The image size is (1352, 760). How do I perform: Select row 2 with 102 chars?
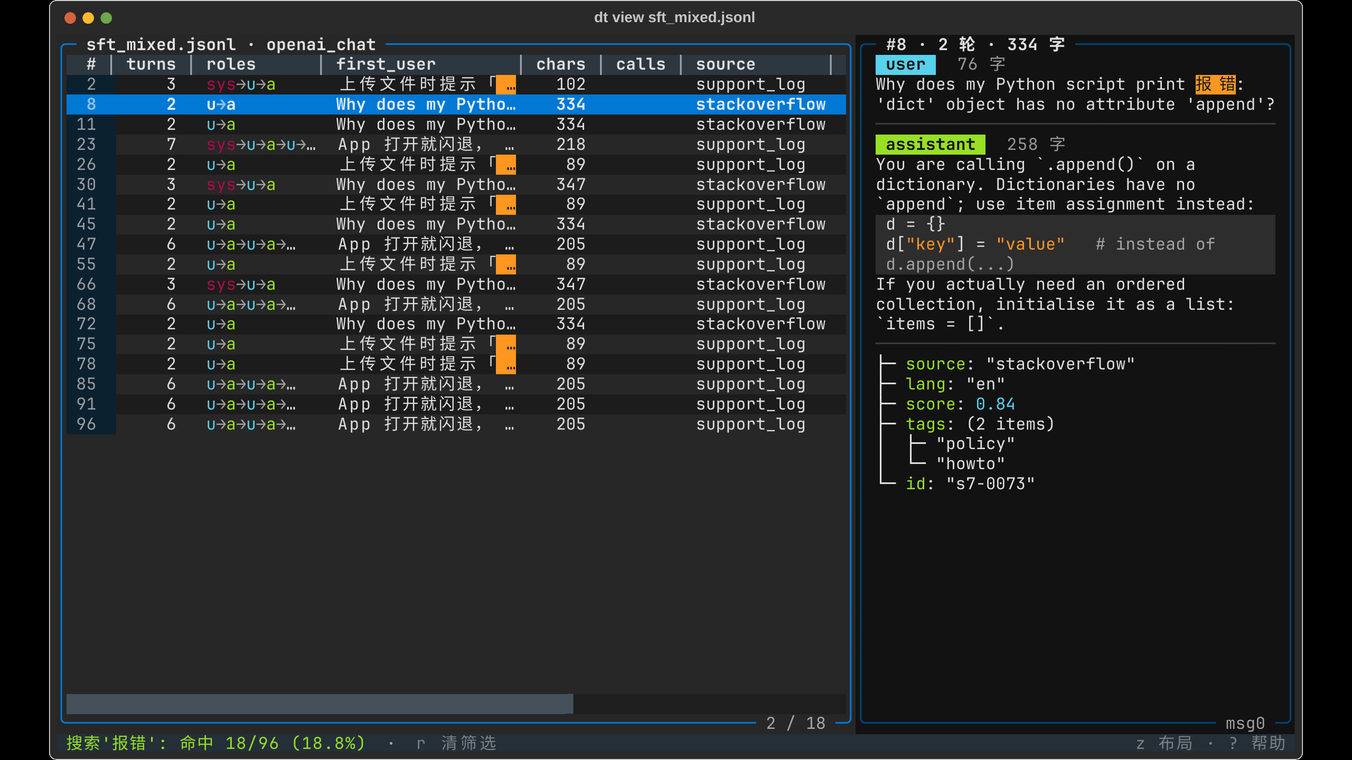tap(456, 84)
